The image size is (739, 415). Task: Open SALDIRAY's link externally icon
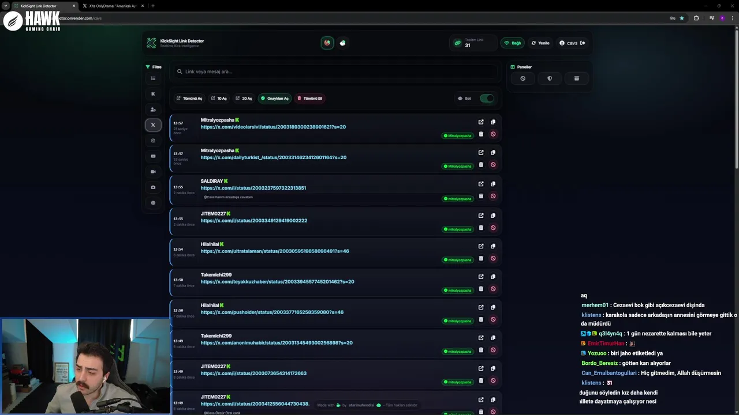tap(481, 184)
